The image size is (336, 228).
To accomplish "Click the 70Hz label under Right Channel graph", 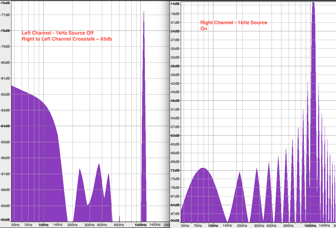I will [x=198, y=226].
